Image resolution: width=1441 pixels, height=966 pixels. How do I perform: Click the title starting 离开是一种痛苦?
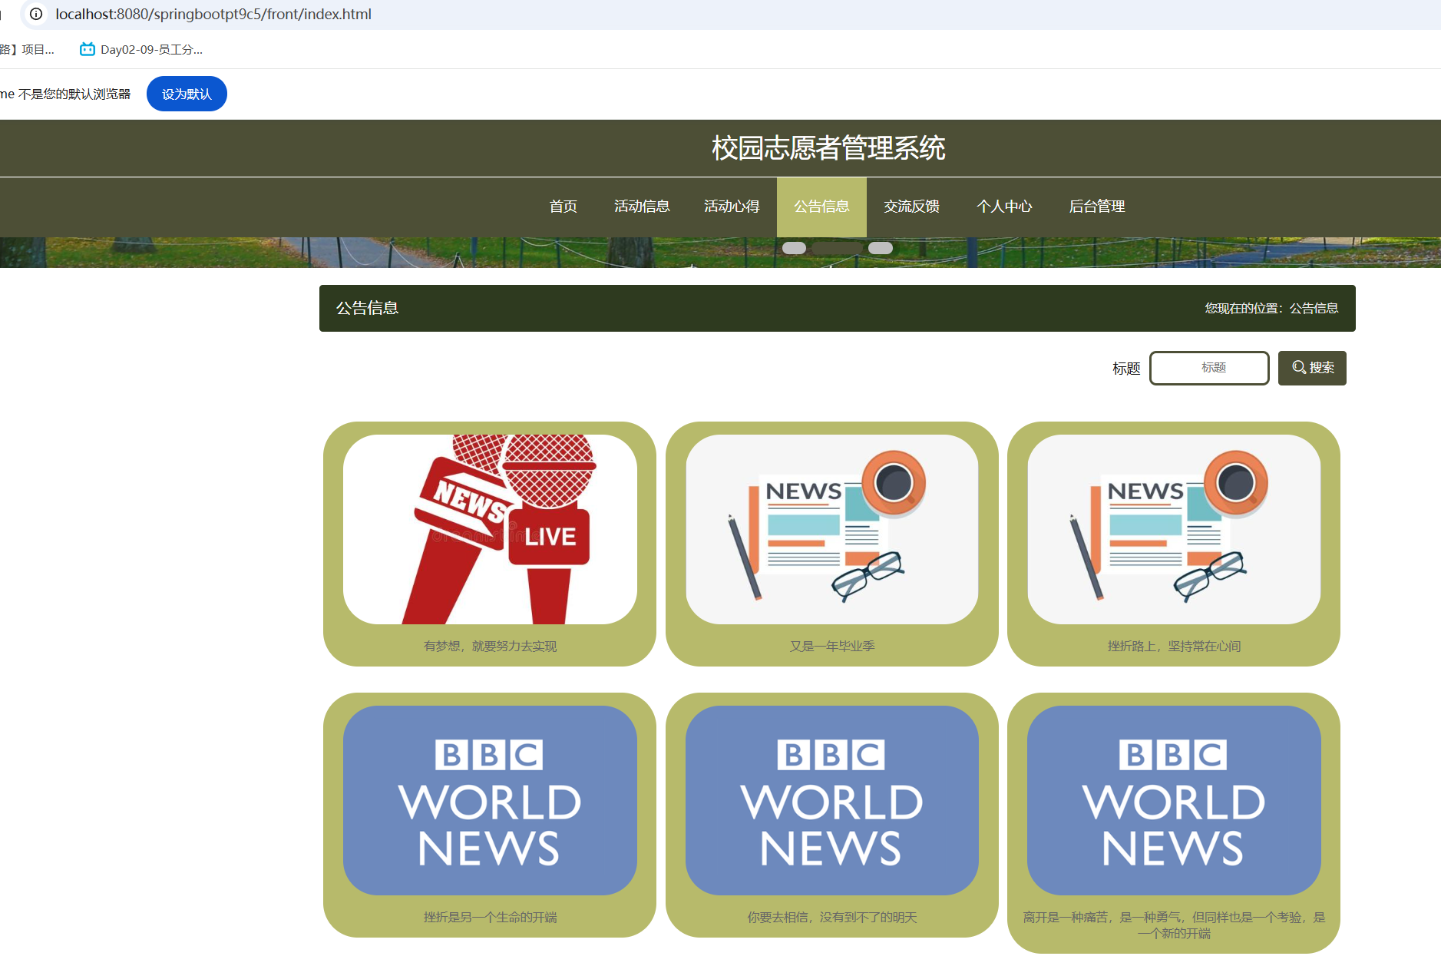click(1174, 925)
